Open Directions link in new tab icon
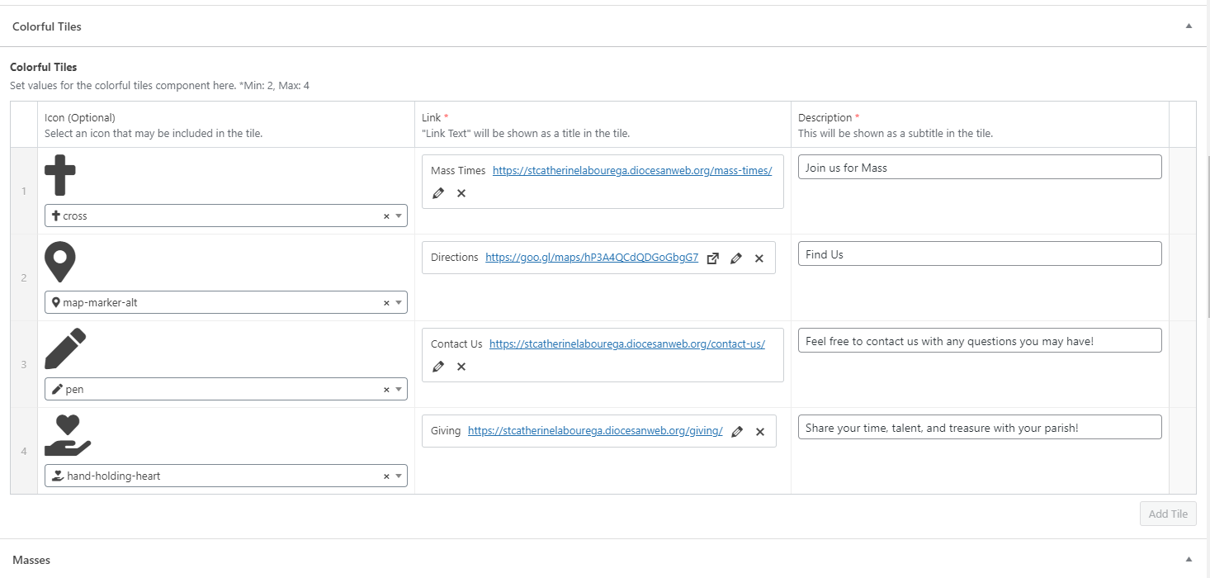 pos(713,258)
